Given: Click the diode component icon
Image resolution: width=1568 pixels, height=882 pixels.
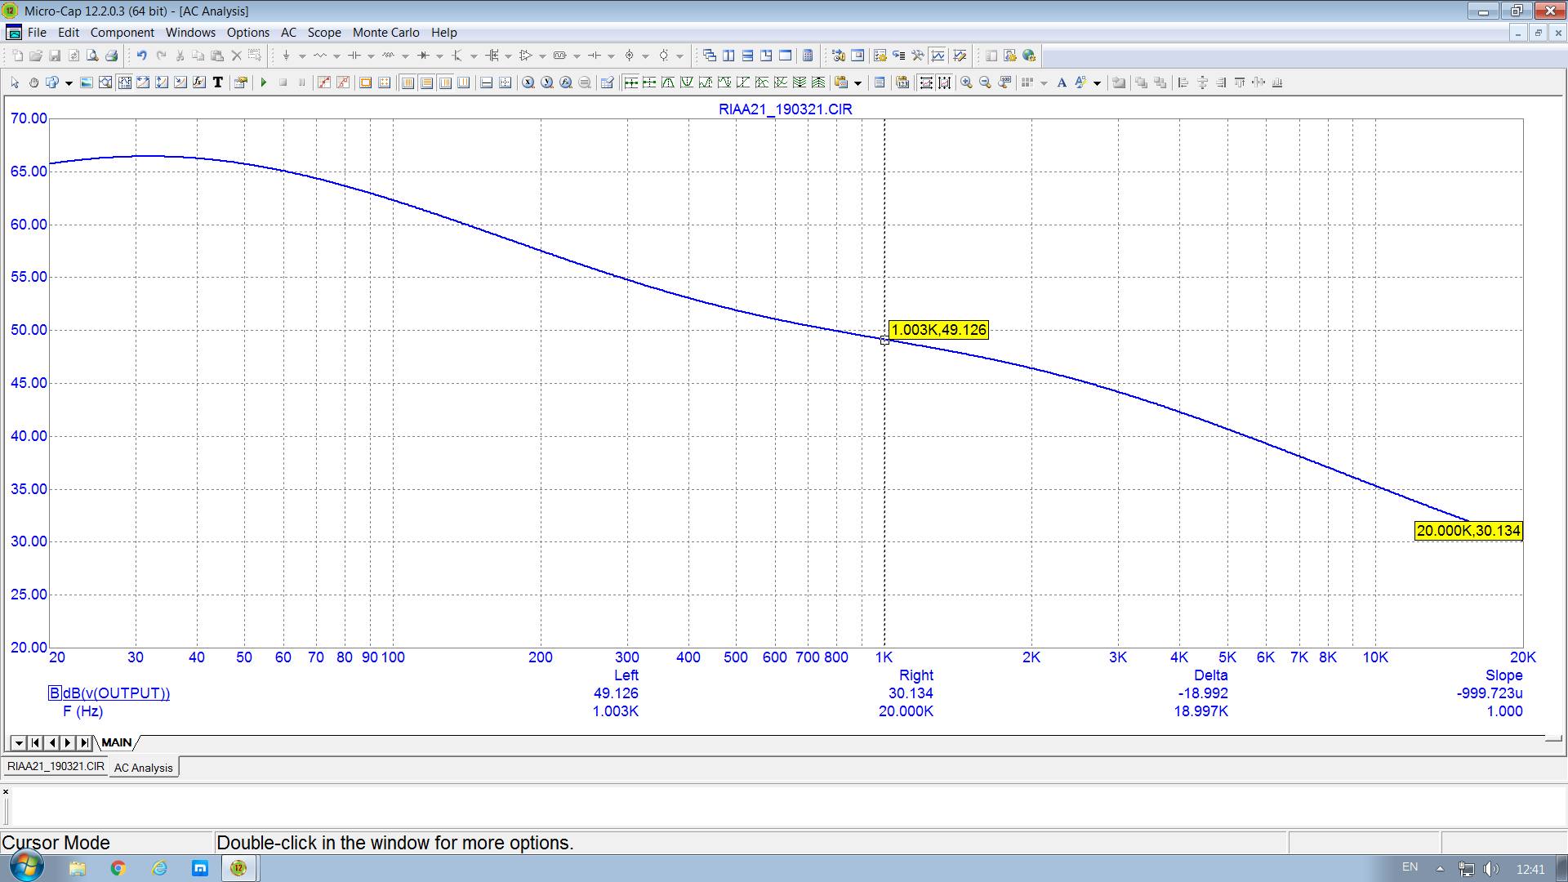Looking at the screenshot, I should click(423, 56).
